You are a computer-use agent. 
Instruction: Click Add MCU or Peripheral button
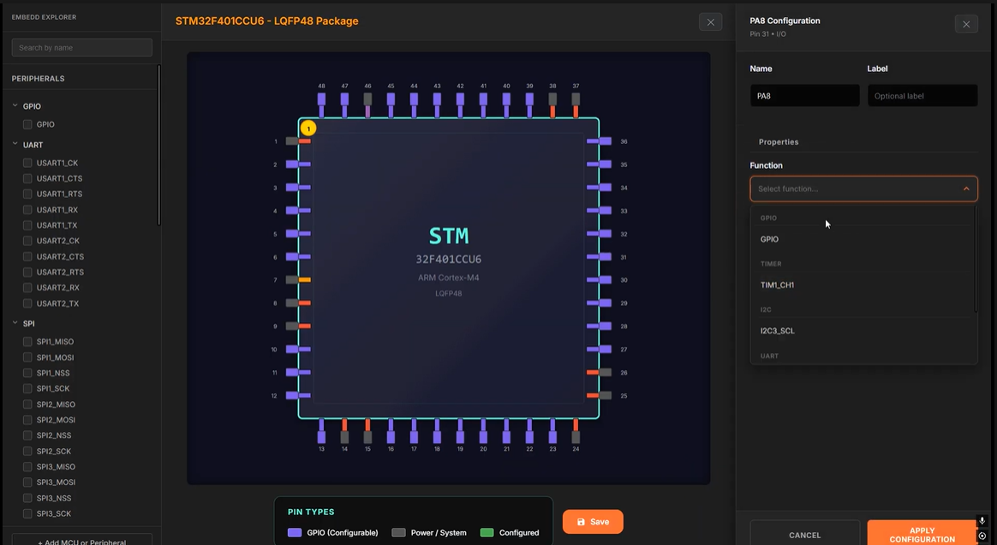pos(81,541)
